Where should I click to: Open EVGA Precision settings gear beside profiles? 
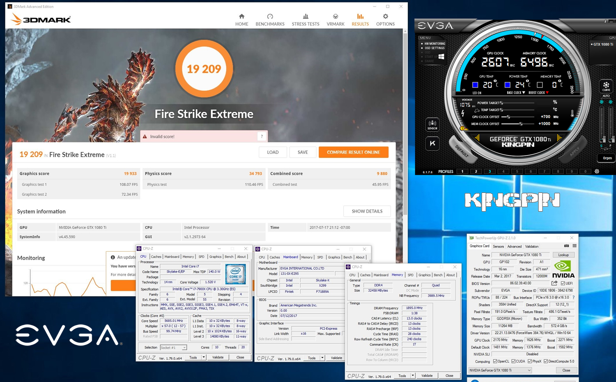click(597, 172)
